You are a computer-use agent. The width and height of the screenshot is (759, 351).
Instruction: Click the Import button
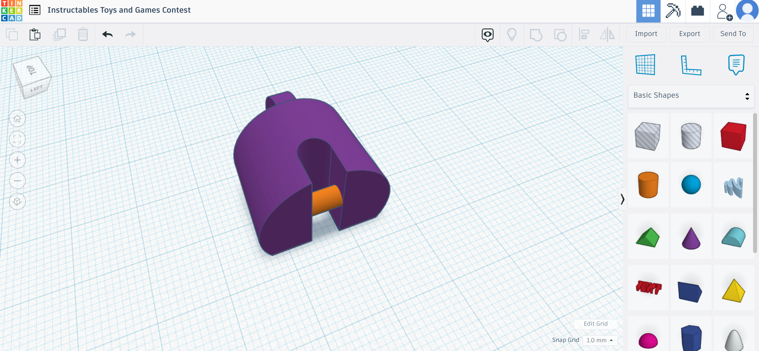pyautogui.click(x=646, y=34)
